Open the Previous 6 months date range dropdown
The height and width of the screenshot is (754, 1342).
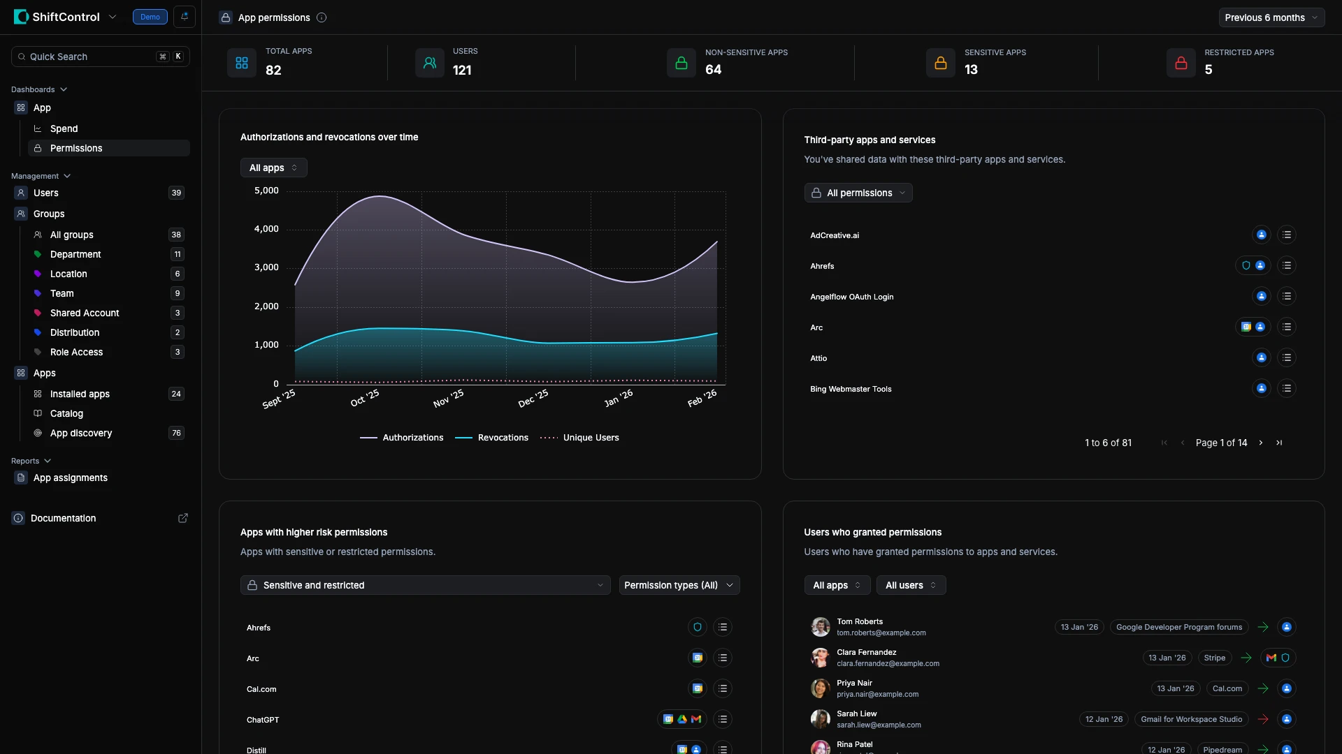tap(1271, 17)
